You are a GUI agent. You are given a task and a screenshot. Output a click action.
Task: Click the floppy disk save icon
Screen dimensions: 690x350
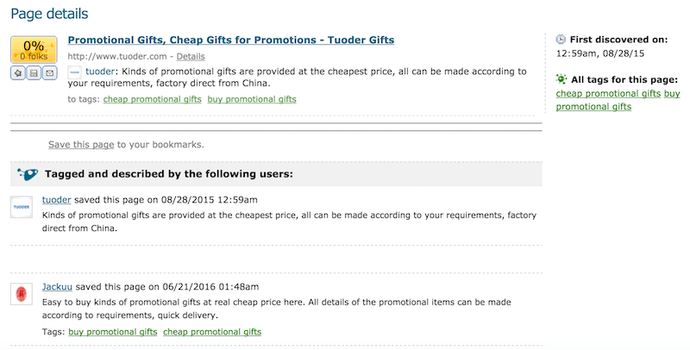[34, 73]
